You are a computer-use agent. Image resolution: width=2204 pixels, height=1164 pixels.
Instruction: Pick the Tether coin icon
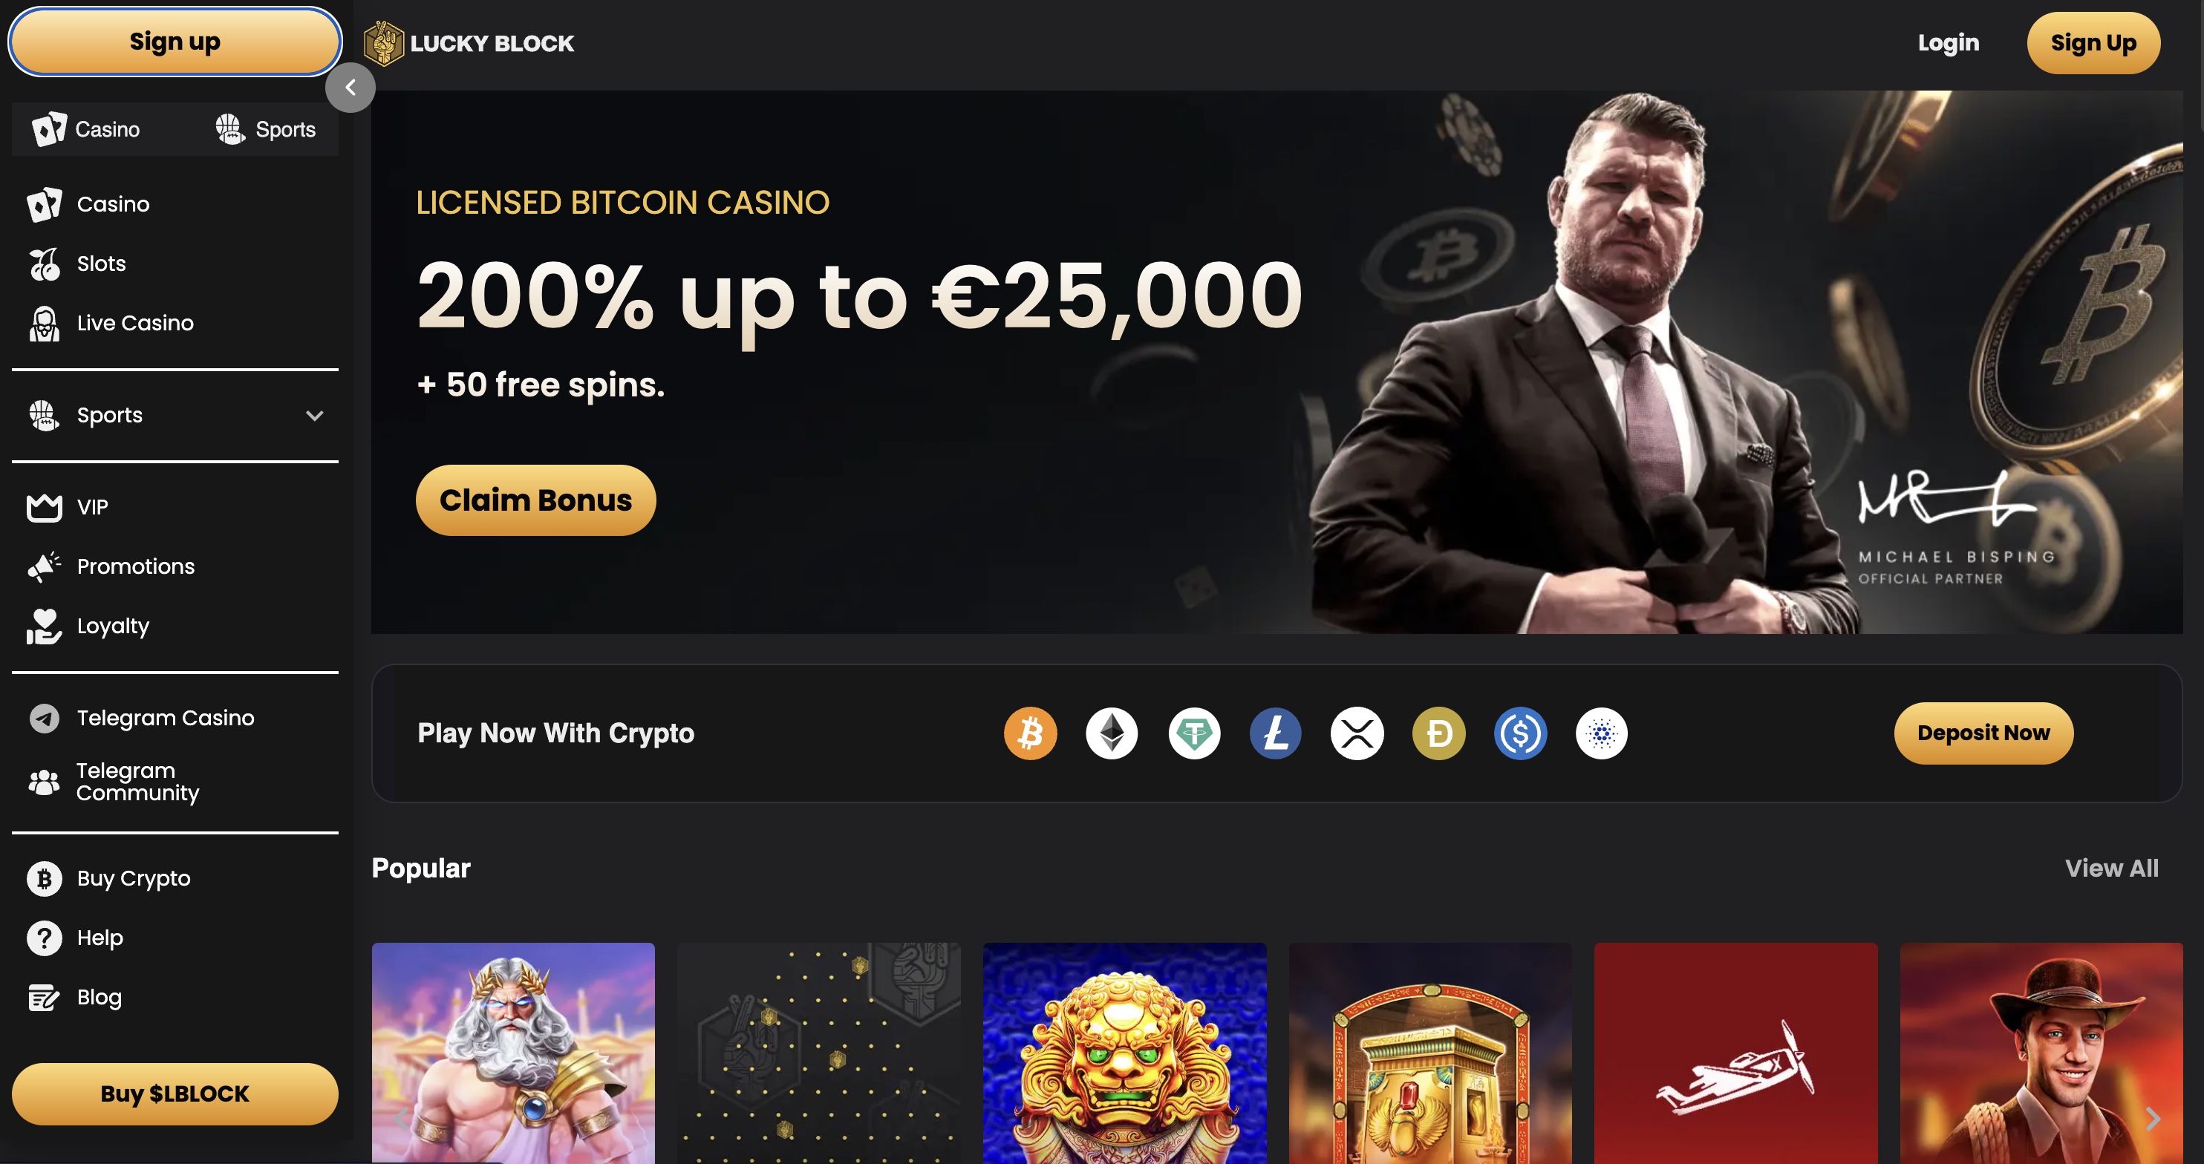point(1193,733)
